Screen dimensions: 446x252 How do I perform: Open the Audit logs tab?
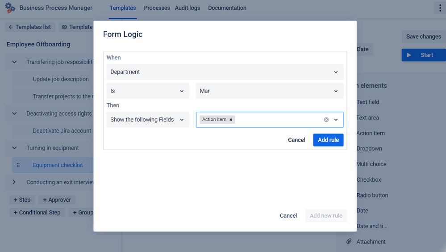pos(188,8)
